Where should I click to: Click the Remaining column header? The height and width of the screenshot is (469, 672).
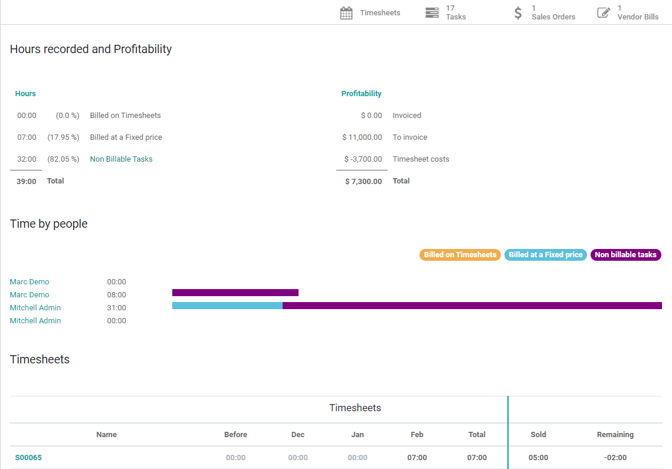tap(615, 434)
